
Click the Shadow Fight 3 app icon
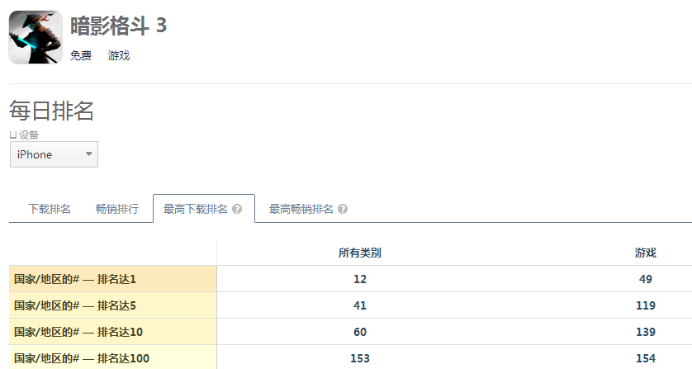coord(36,37)
